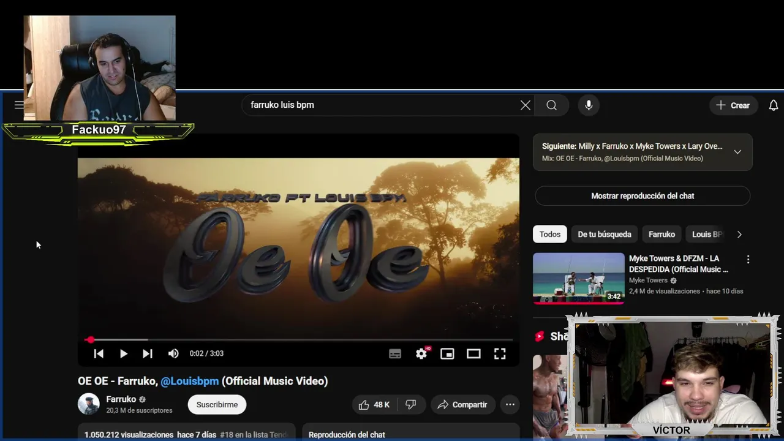The width and height of the screenshot is (784, 441).
Task: Click Mostrar reproducción del chat
Action: click(x=643, y=196)
